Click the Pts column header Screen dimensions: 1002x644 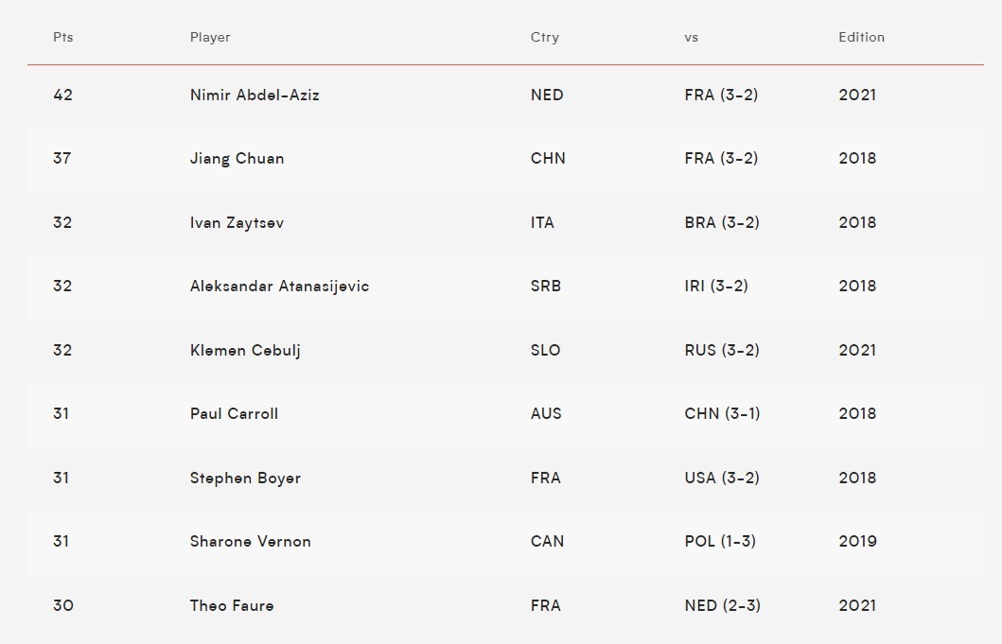[63, 38]
